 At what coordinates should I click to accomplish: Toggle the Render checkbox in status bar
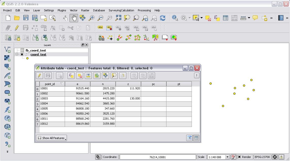point(239,157)
